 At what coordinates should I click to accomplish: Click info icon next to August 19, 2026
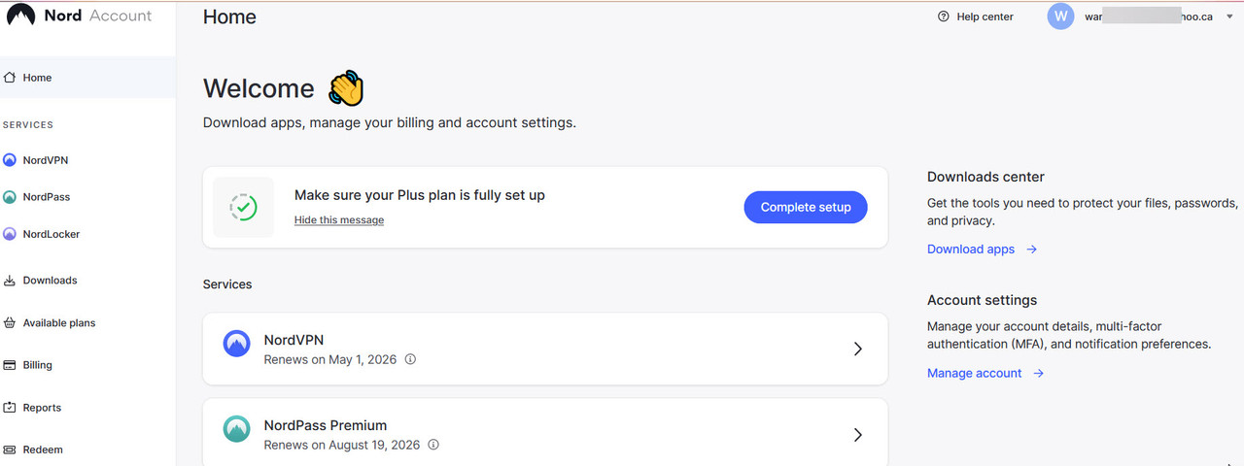(x=433, y=445)
